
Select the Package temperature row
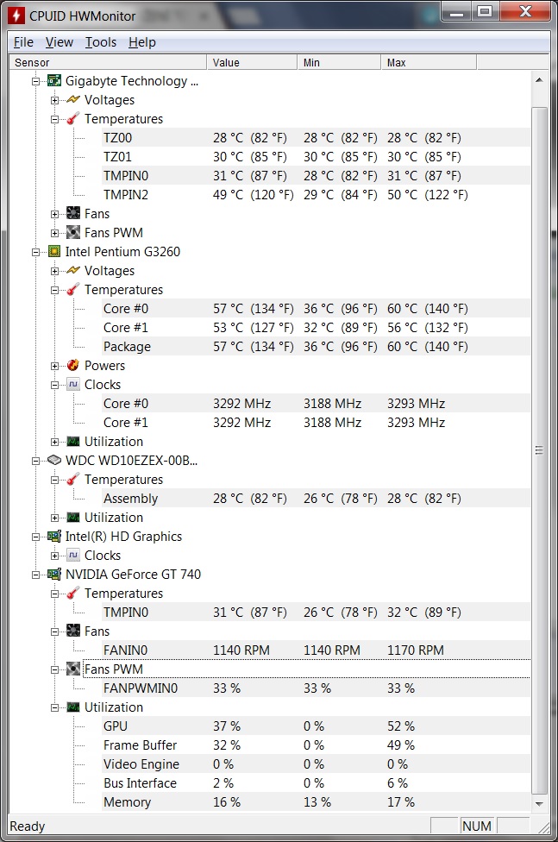pos(127,347)
